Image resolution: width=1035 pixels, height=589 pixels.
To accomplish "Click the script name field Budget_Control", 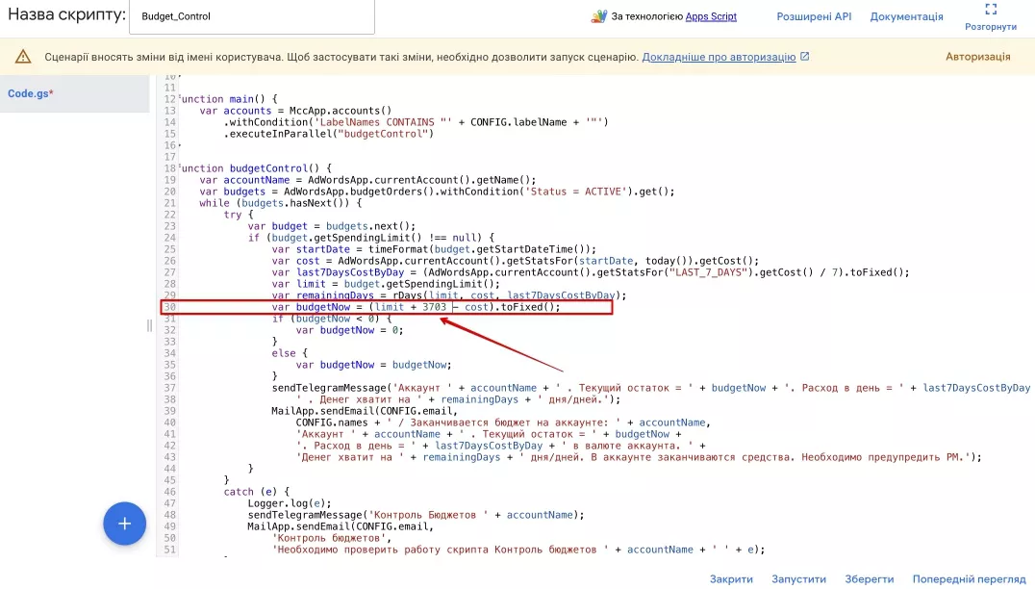I will (251, 16).
